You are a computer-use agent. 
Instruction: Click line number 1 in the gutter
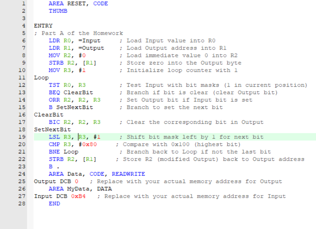pyautogui.click(x=23, y=3)
